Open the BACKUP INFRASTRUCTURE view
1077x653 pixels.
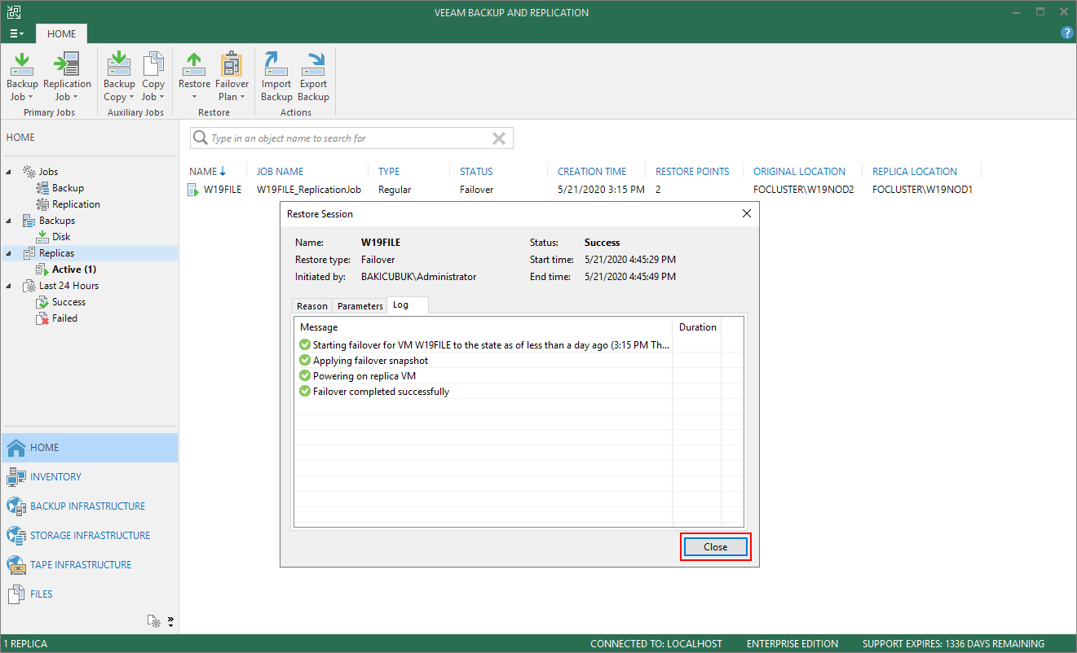click(x=90, y=506)
